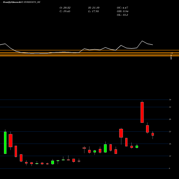Click the last red candle near 21
This screenshot has height=179, width=179.
153,134
